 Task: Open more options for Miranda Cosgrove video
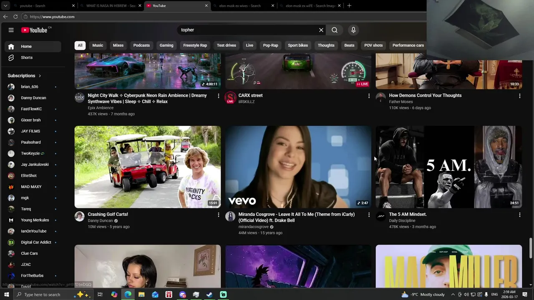tap(369, 215)
